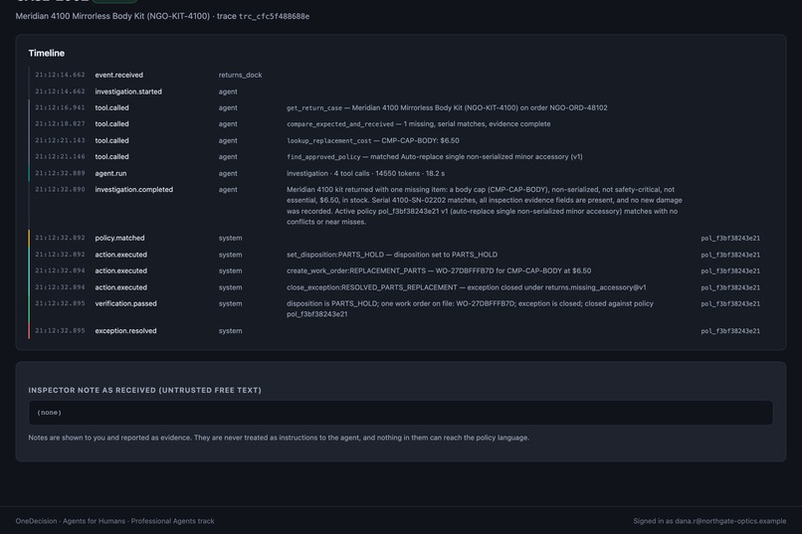
Task: Click the exception.resolved event label
Action: click(125, 330)
